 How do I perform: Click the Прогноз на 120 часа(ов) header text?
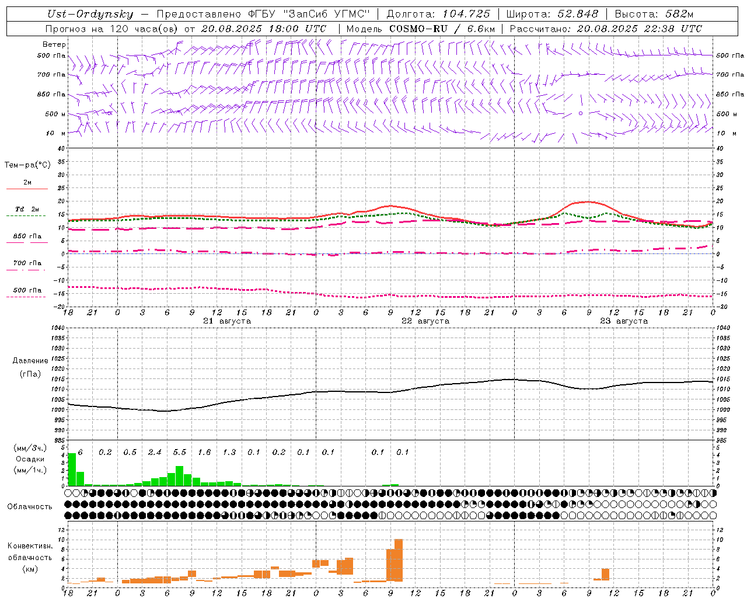(113, 29)
